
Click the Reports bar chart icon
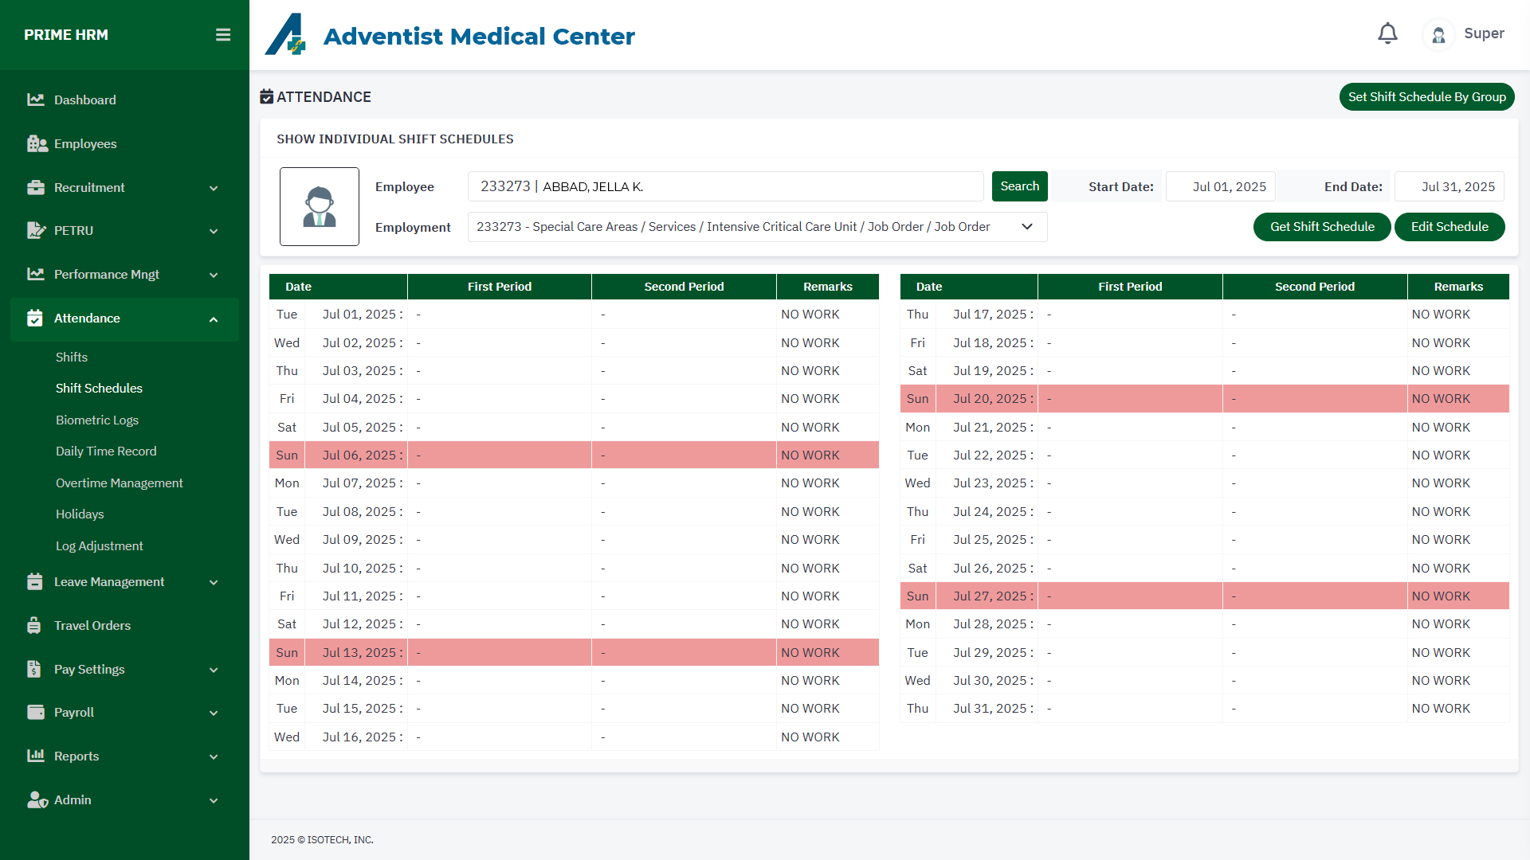35,756
